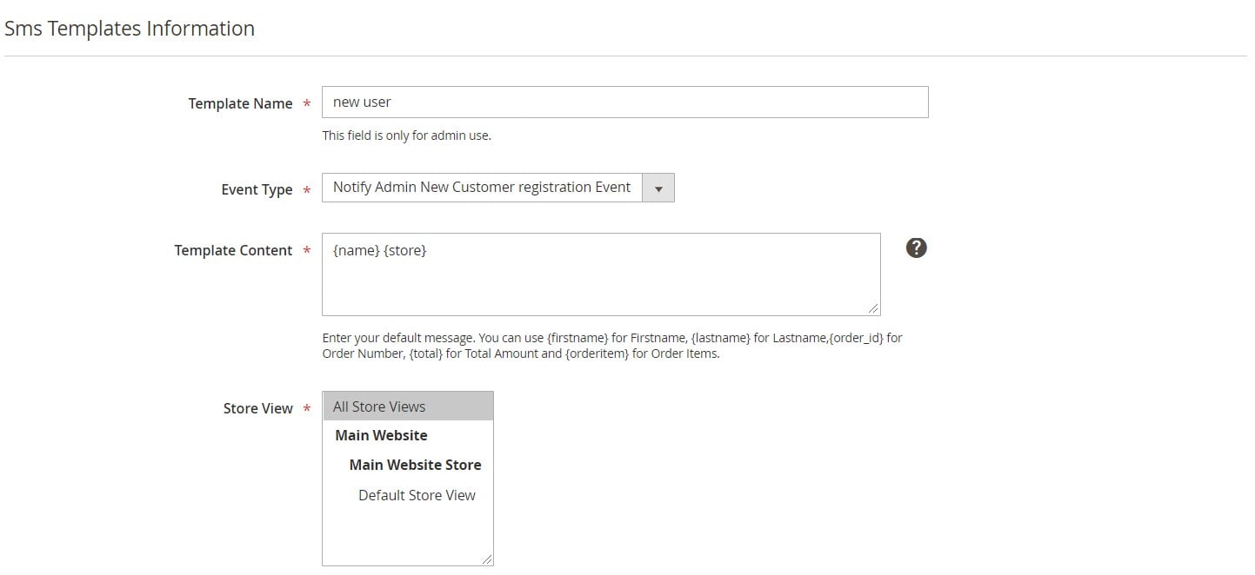The image size is (1255, 575).
Task: Click the Template Name label
Action: [240, 103]
